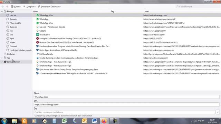Open Windows Explorer from taskbar
The height and width of the screenshot is (124, 221).
pyautogui.click(x=15, y=121)
